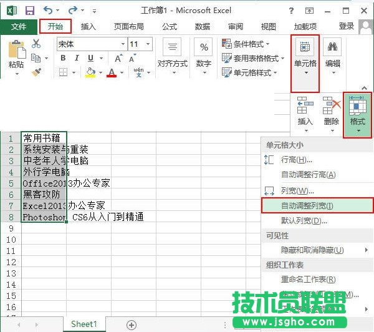The image size is (374, 332).
Task: Open 条件格式 conditional formatting
Action: click(246, 44)
